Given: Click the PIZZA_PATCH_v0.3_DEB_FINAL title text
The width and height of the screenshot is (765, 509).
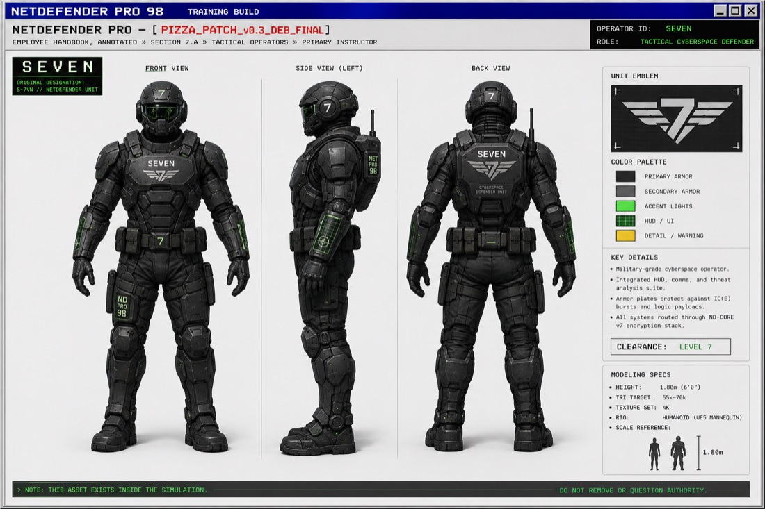Looking at the screenshot, I should pos(243,30).
